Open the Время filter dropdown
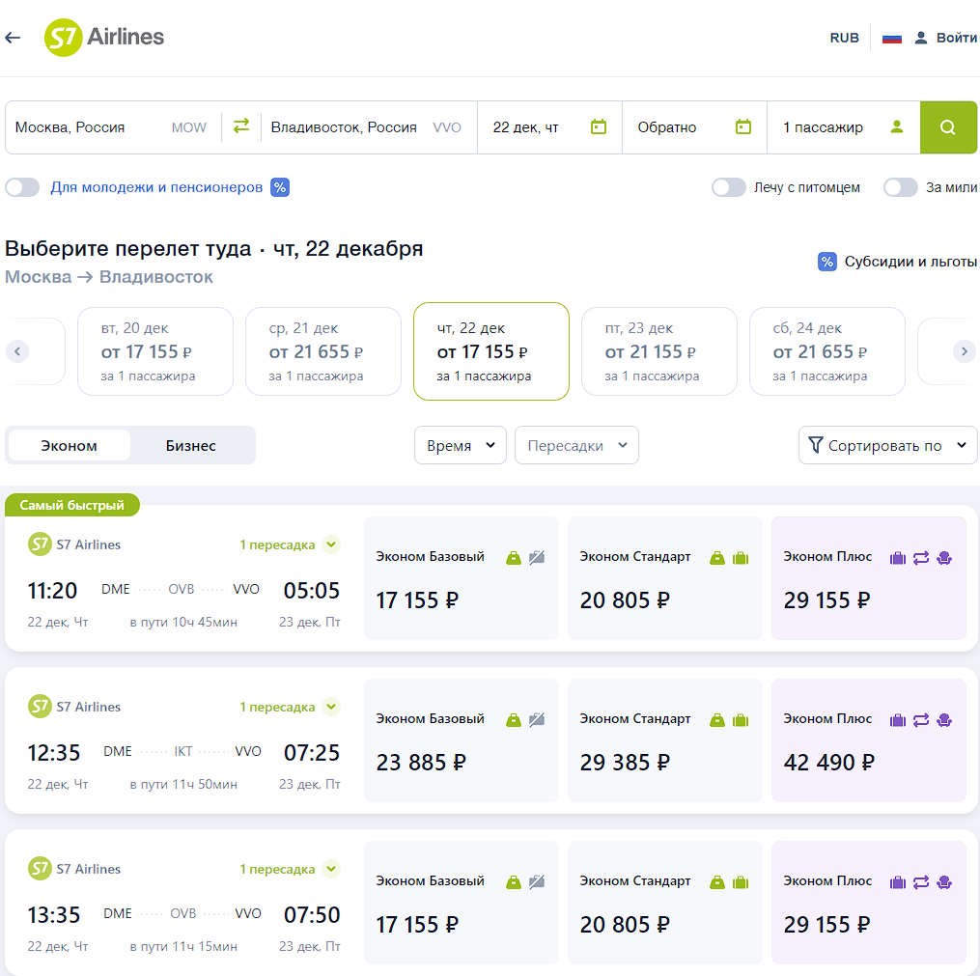980x976 pixels. (x=461, y=445)
